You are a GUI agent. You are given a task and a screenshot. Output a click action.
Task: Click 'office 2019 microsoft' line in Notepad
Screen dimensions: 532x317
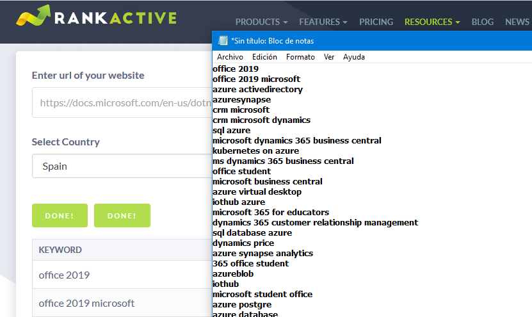tap(256, 79)
